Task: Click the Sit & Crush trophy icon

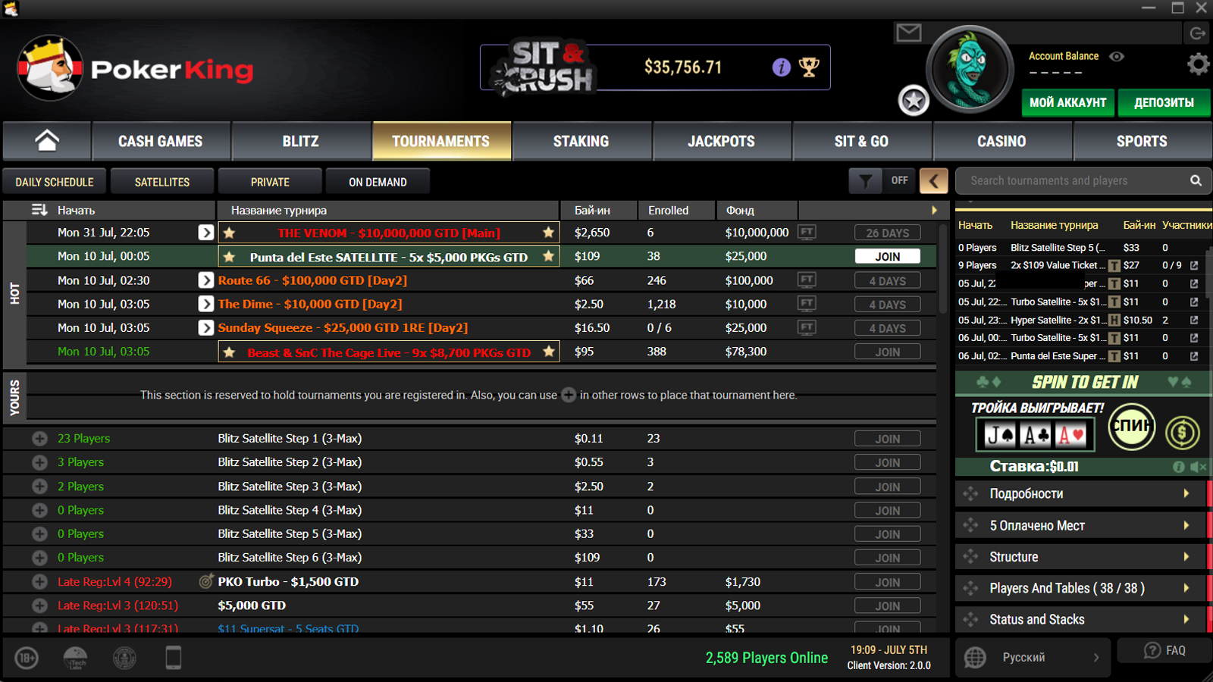Action: click(x=809, y=67)
